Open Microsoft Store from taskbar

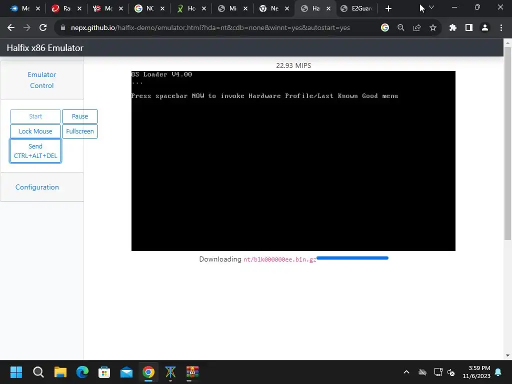pyautogui.click(x=104, y=372)
